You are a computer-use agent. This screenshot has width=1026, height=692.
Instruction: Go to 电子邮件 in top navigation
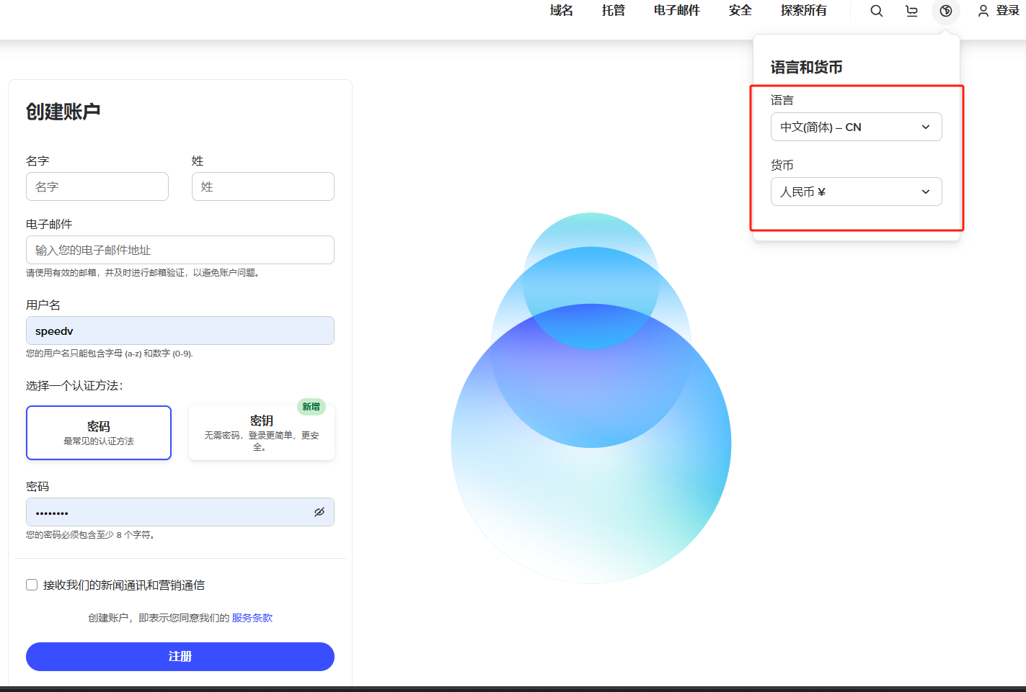676,10
